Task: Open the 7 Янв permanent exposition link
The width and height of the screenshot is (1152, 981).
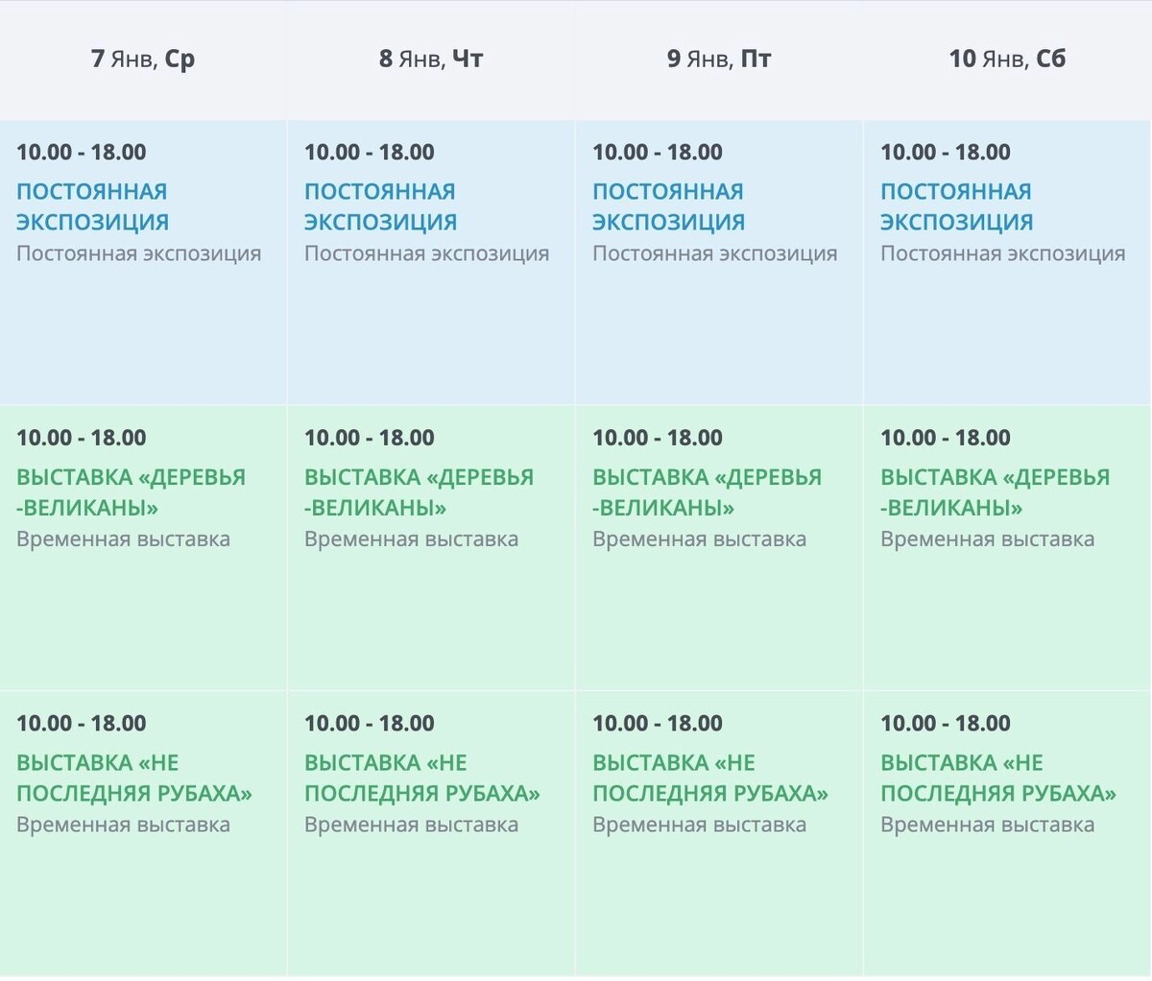Action: (x=92, y=206)
